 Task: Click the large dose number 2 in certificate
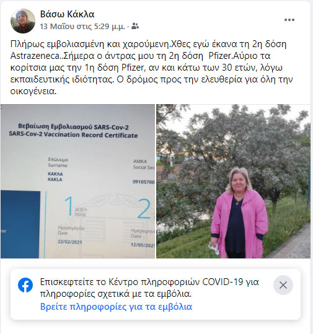pyautogui.click(x=144, y=209)
